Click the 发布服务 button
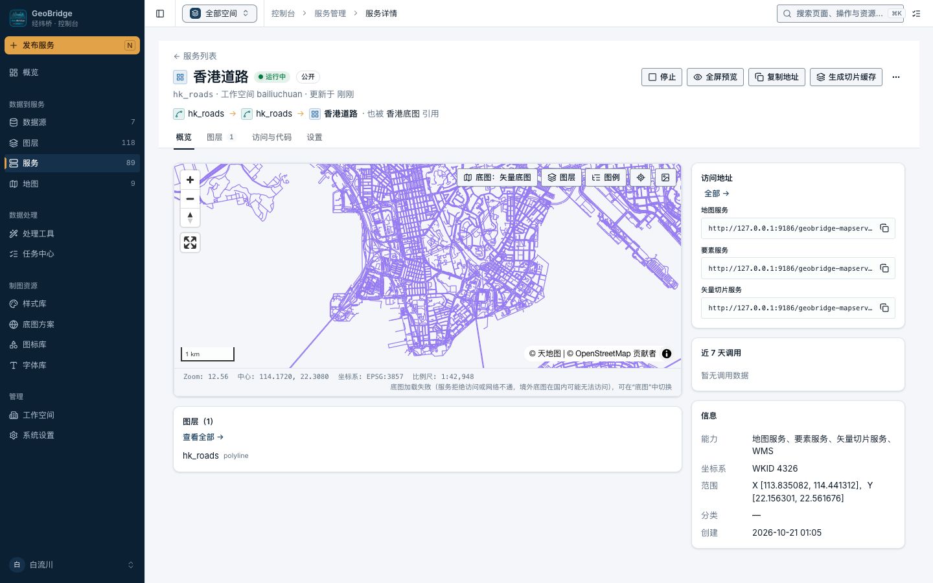The image size is (933, 583). [x=72, y=45]
